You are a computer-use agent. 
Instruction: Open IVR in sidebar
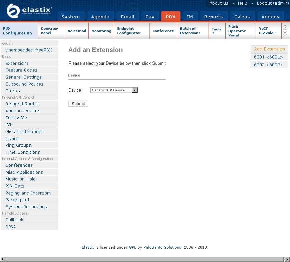coord(30,124)
